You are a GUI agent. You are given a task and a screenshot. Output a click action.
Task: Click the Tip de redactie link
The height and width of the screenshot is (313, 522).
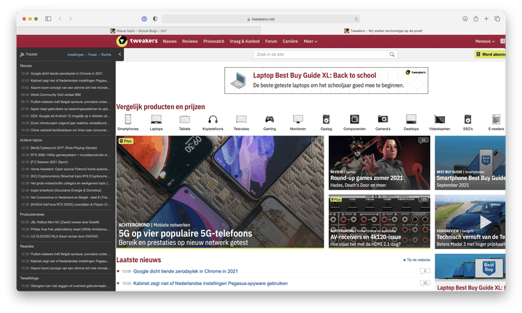coord(417,260)
